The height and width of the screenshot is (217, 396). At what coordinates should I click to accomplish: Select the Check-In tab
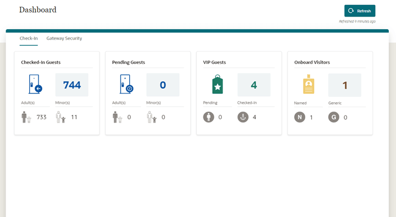tap(29, 38)
